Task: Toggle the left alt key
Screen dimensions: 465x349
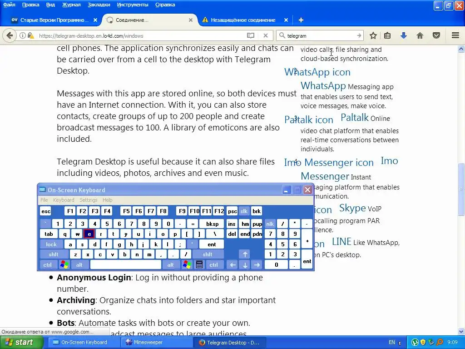Action: pos(79,265)
